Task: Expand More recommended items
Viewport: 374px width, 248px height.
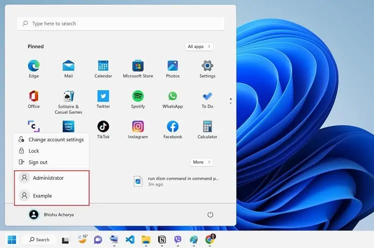Action: click(x=202, y=162)
